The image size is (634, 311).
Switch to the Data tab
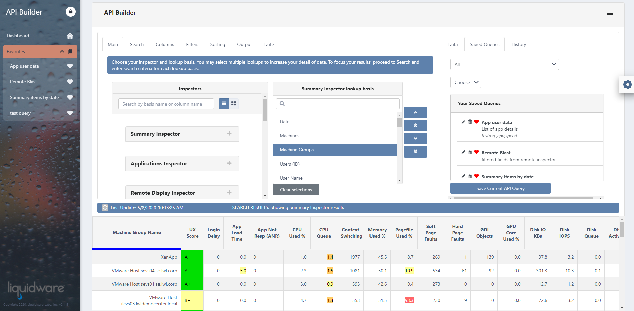pos(453,44)
